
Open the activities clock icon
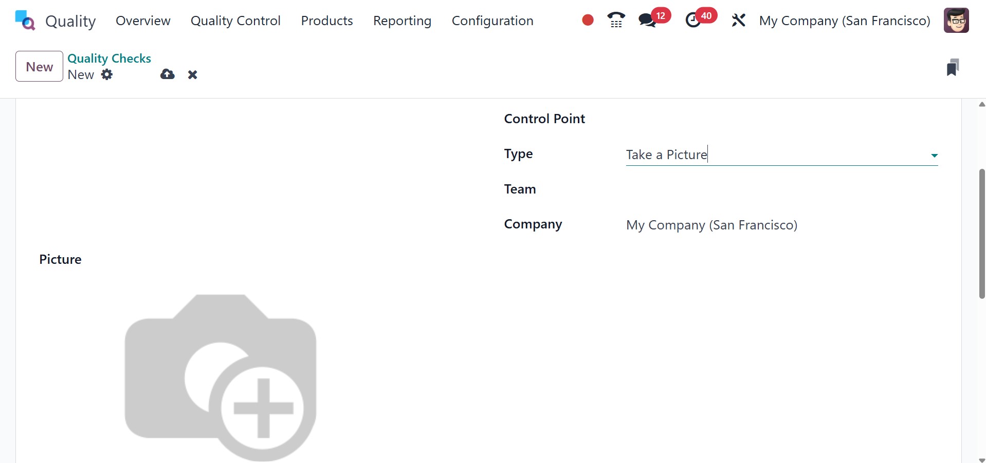click(693, 20)
